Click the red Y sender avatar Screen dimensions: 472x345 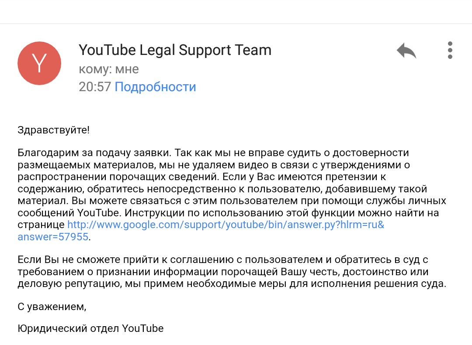tap(39, 63)
